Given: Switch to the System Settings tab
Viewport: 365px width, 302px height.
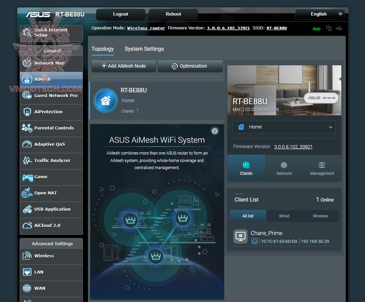Looking at the screenshot, I should click(x=144, y=49).
